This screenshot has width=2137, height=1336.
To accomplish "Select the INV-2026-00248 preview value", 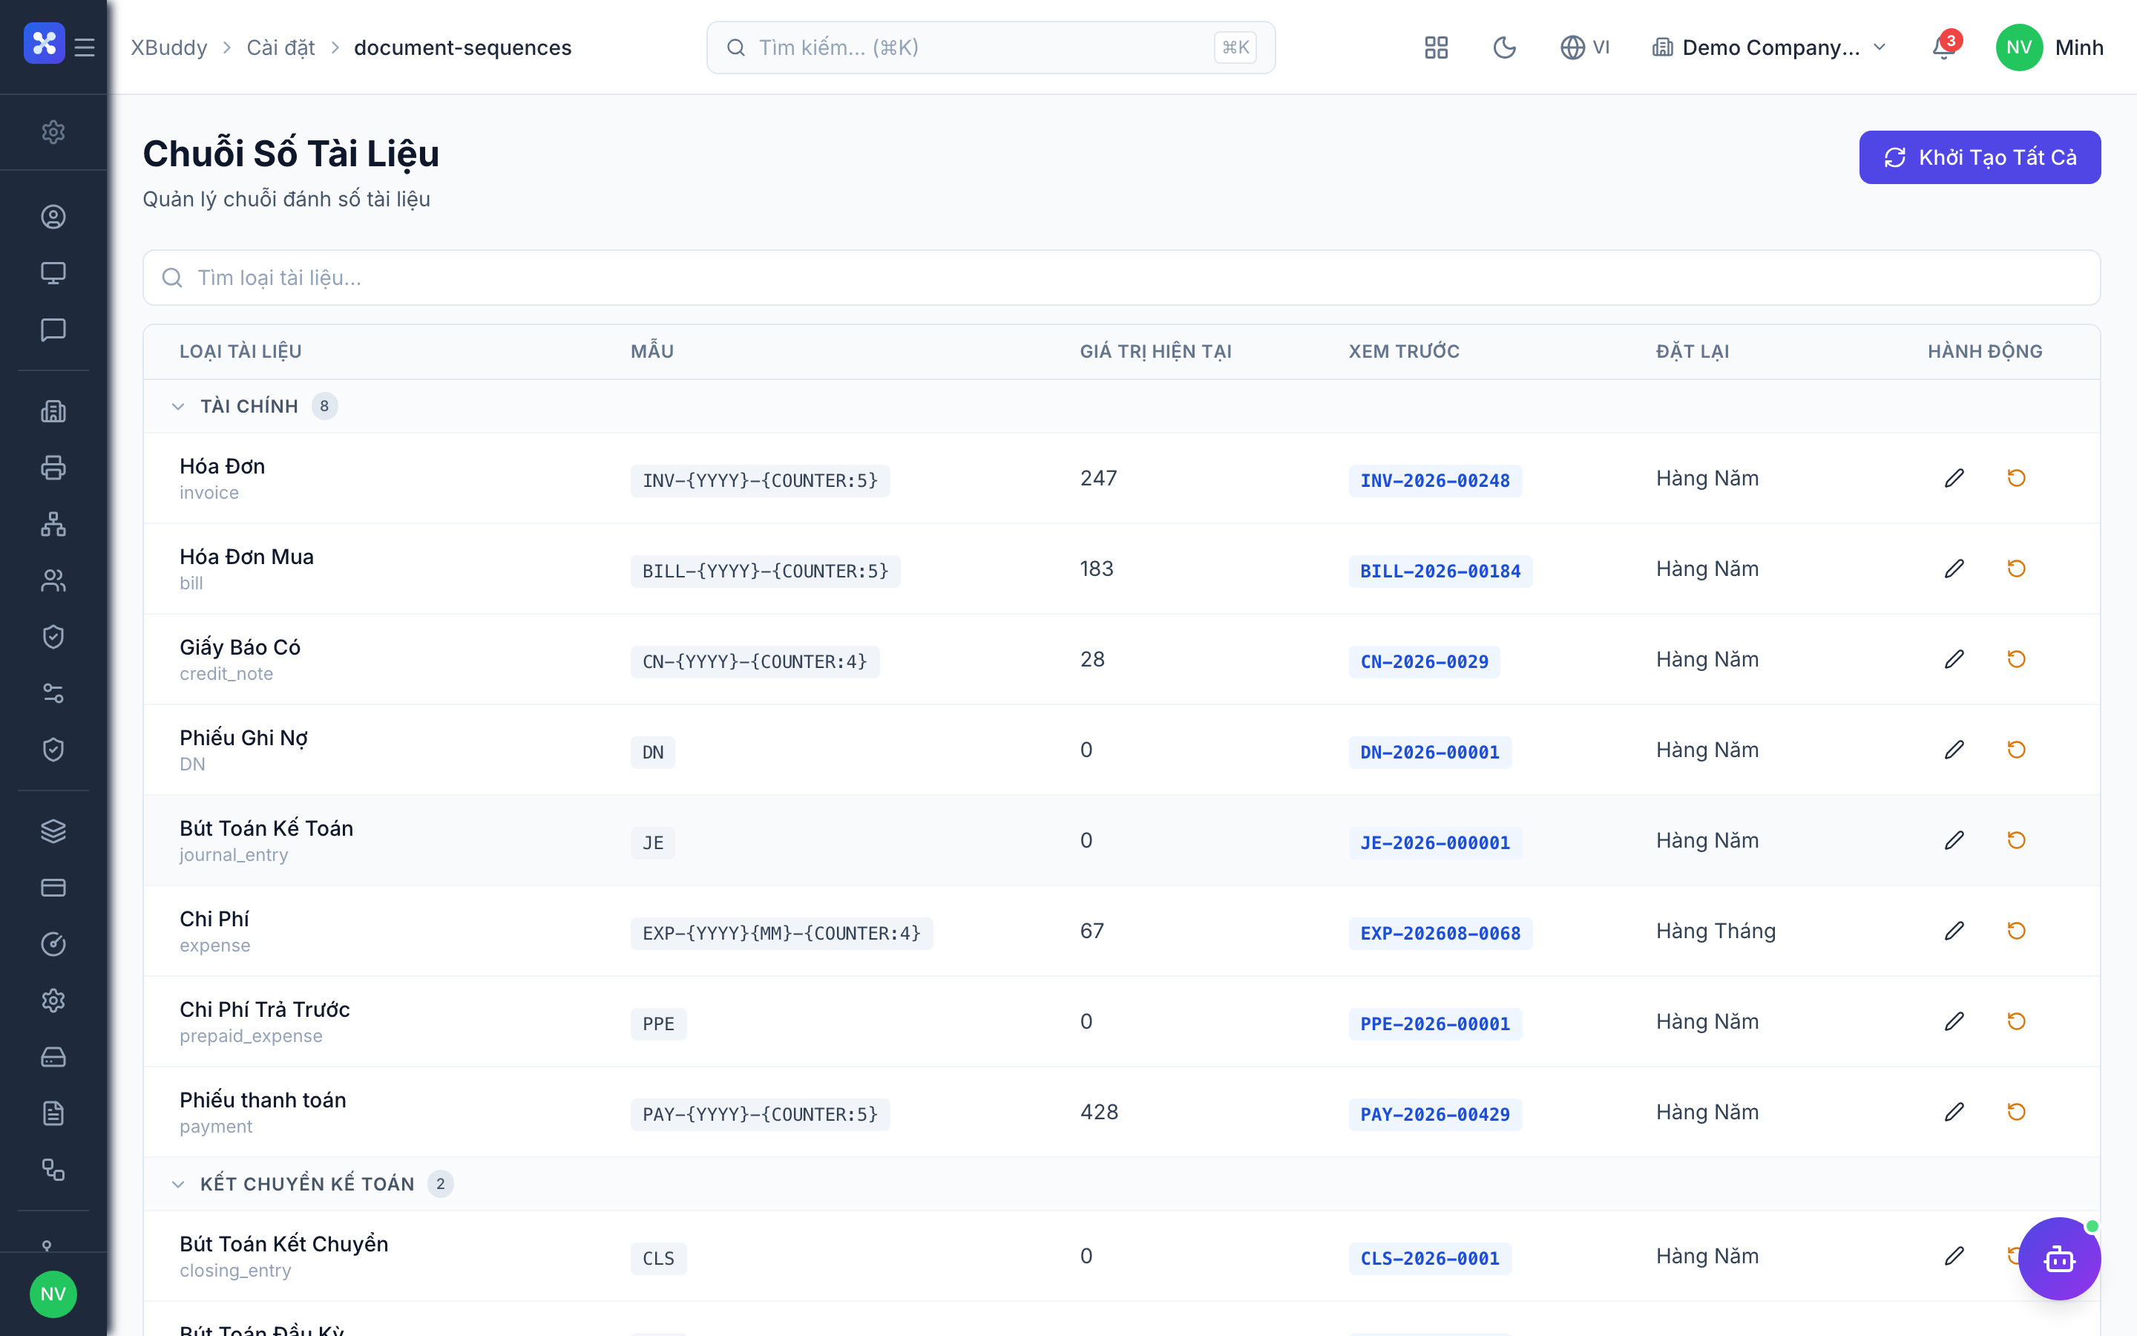I will (1435, 481).
